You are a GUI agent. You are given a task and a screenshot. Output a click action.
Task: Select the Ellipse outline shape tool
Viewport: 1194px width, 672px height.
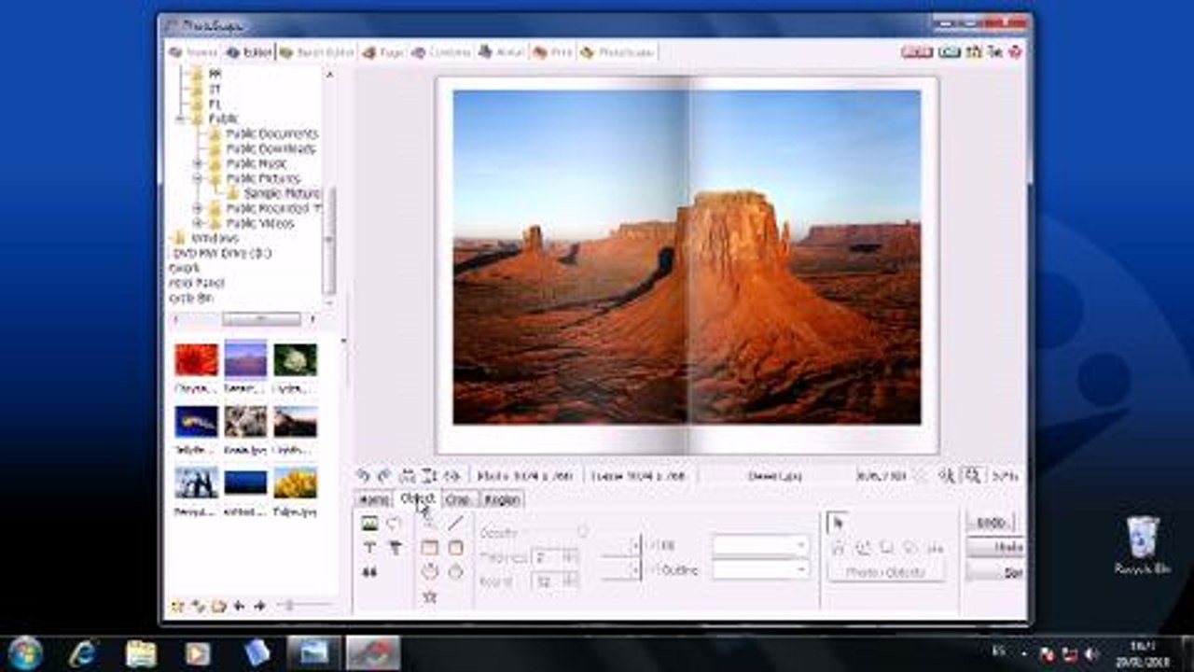[455, 571]
